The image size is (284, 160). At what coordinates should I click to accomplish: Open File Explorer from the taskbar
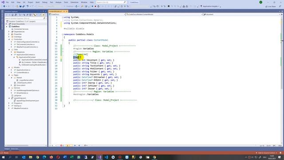click(x=31, y=157)
